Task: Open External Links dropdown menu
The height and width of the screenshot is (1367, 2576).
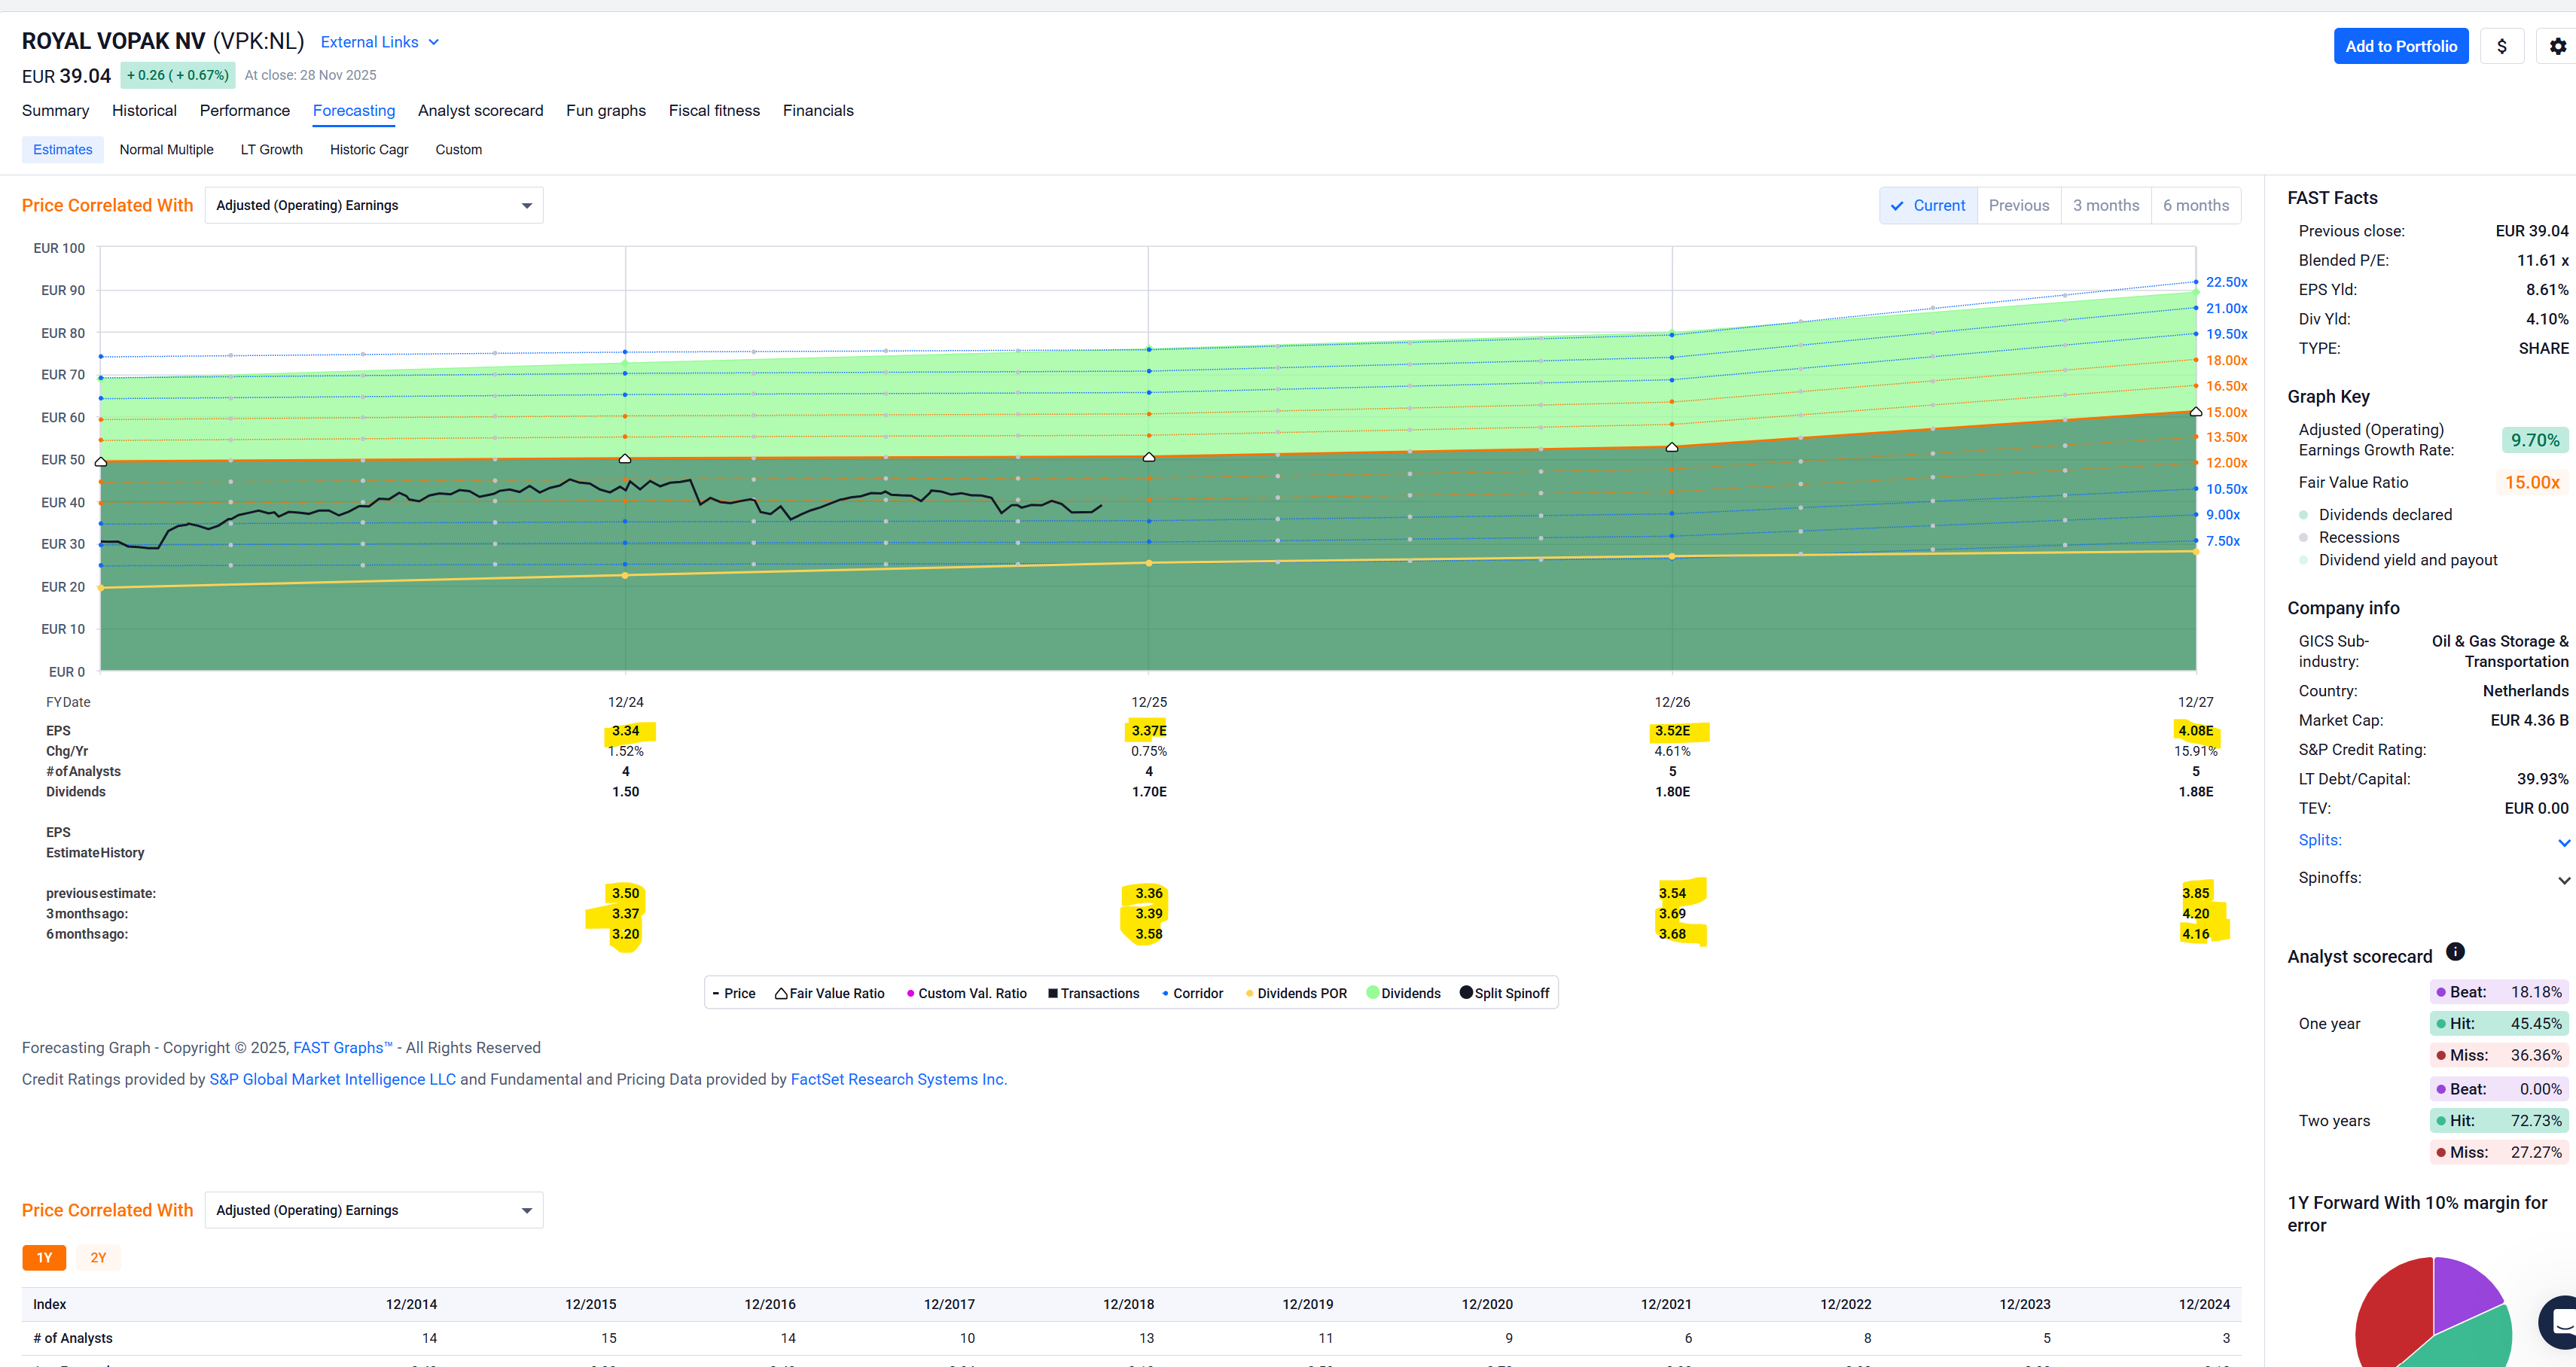Action: point(379,42)
